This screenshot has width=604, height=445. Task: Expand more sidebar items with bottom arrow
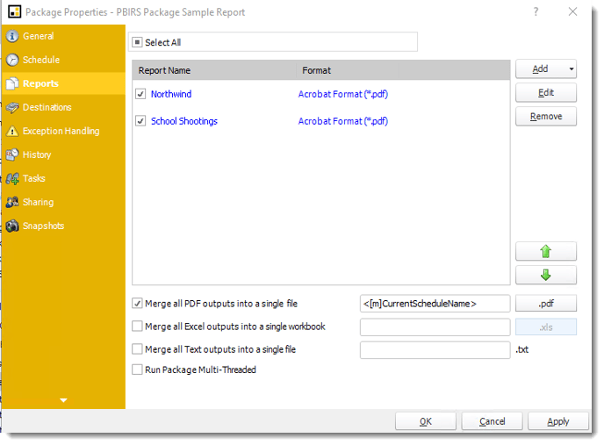pos(63,400)
